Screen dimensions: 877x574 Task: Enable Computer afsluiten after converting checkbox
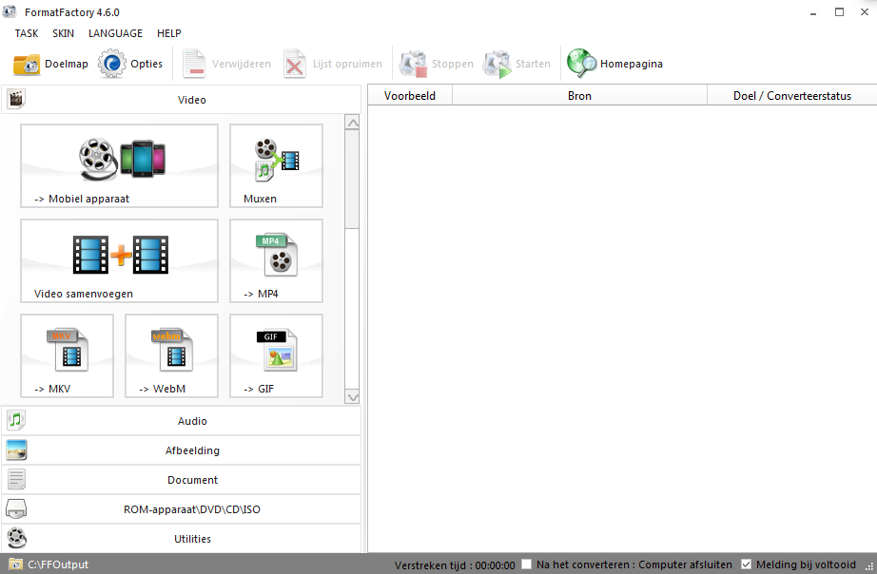click(x=527, y=564)
